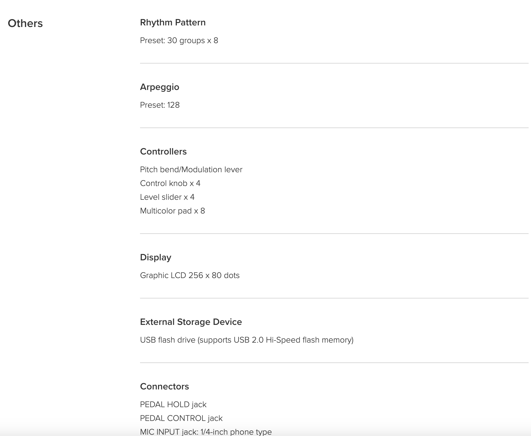Select the Rhythm Pattern heading
Viewport: 531px width, 436px height.
[x=173, y=22]
